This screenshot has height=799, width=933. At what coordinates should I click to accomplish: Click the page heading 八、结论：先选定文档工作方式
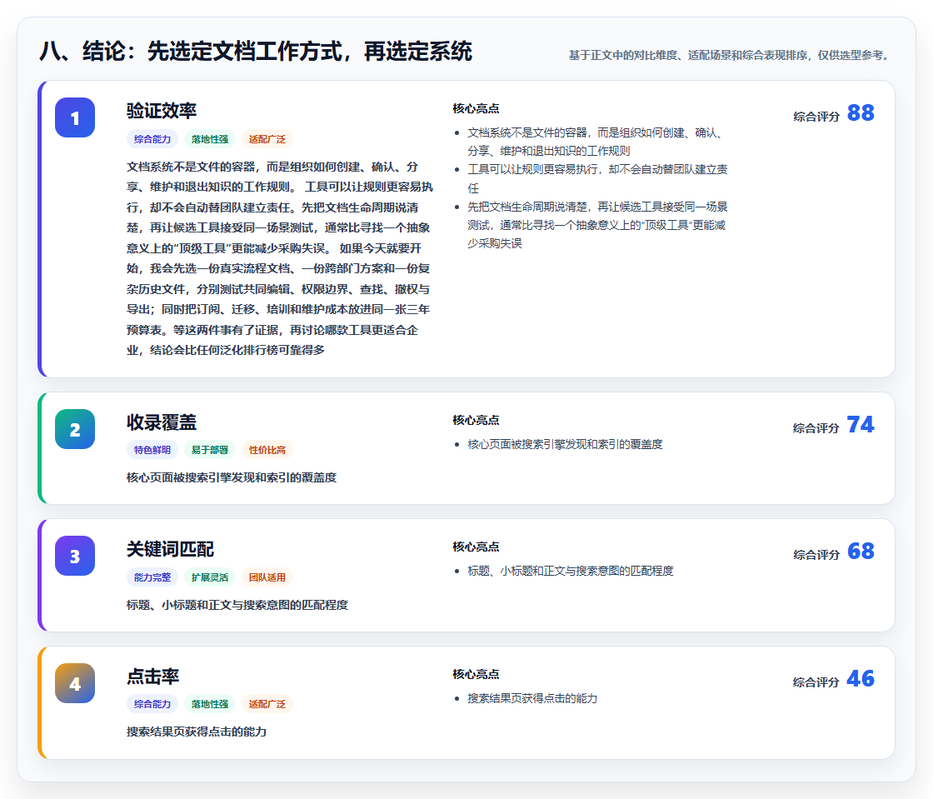pos(256,51)
